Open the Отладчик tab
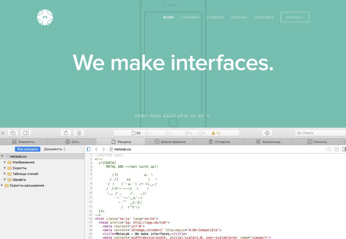This screenshot has width=346, height=239. [219, 142]
